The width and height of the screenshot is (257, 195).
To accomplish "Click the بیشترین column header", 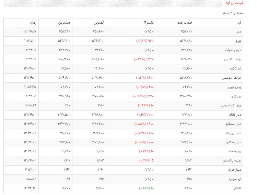I will [64, 23].
